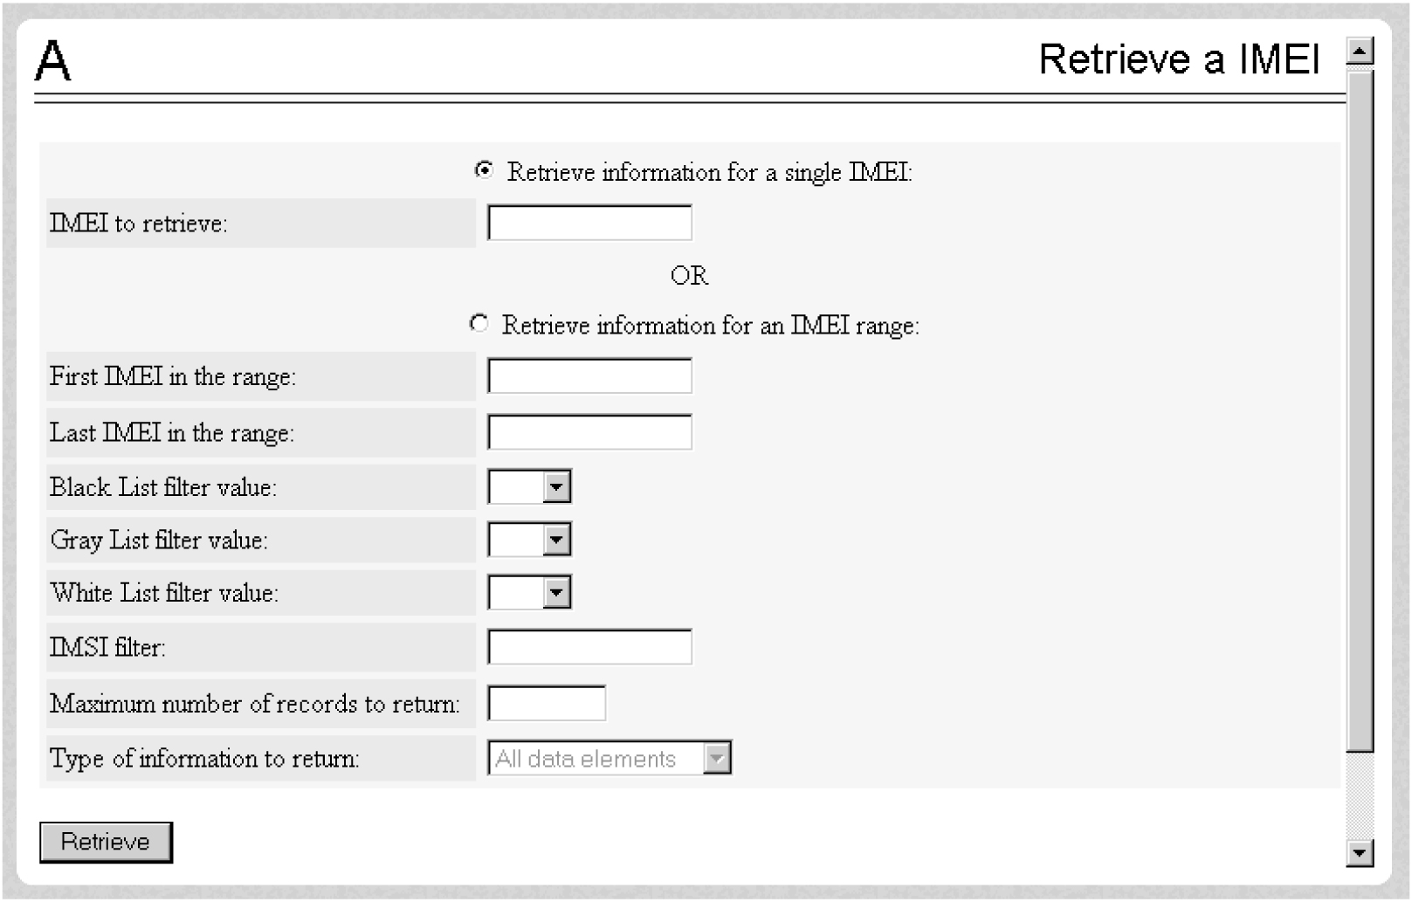Click the 'IMEI to retrieve:' label text

click(138, 224)
